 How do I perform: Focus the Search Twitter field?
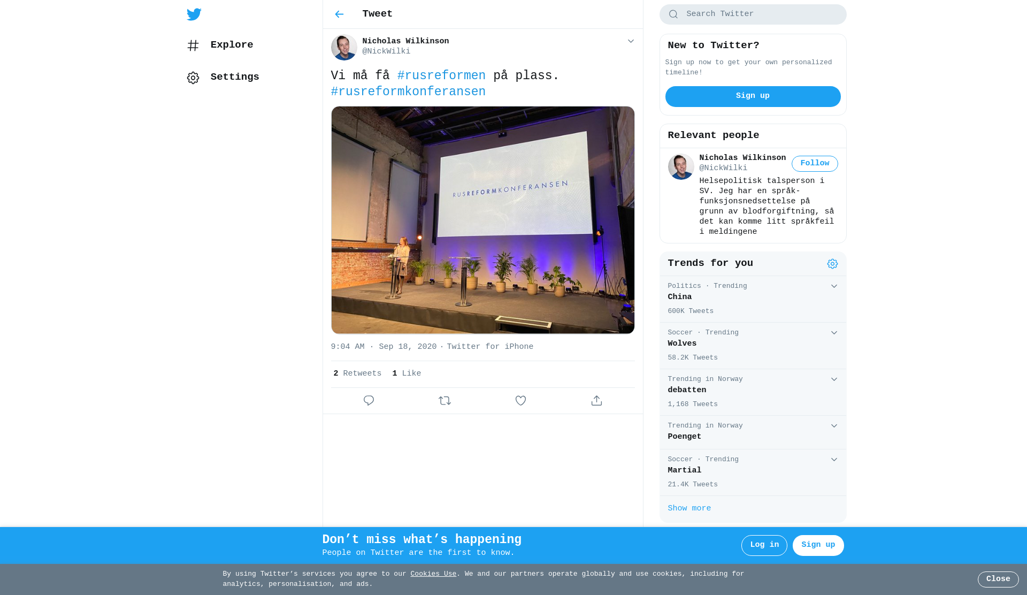point(753,14)
